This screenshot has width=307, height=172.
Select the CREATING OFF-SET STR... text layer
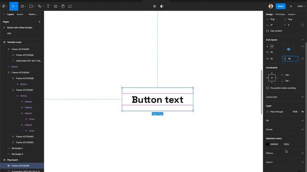point(29,61)
